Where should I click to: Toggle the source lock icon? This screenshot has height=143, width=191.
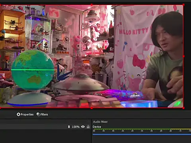[x=88, y=127]
